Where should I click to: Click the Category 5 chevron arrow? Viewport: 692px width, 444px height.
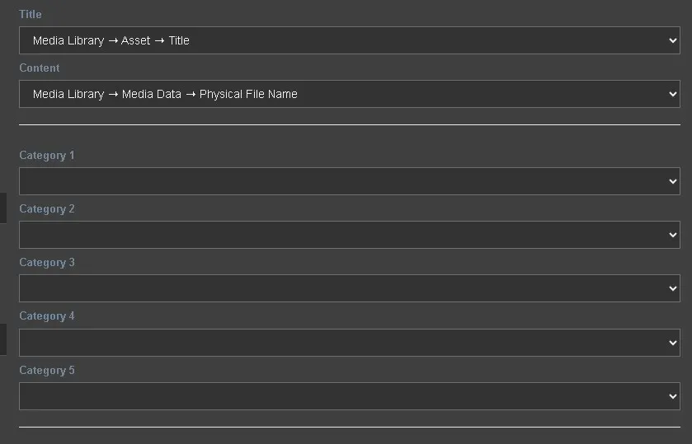673,396
